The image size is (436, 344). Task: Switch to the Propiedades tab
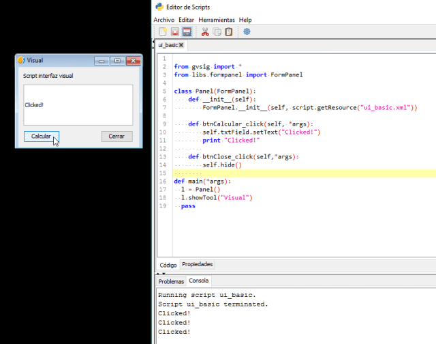point(197,265)
